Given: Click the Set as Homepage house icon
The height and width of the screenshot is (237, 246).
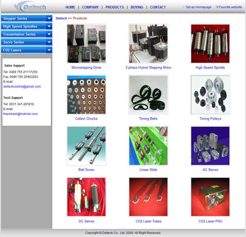Looking at the screenshot, I should point(183,7).
